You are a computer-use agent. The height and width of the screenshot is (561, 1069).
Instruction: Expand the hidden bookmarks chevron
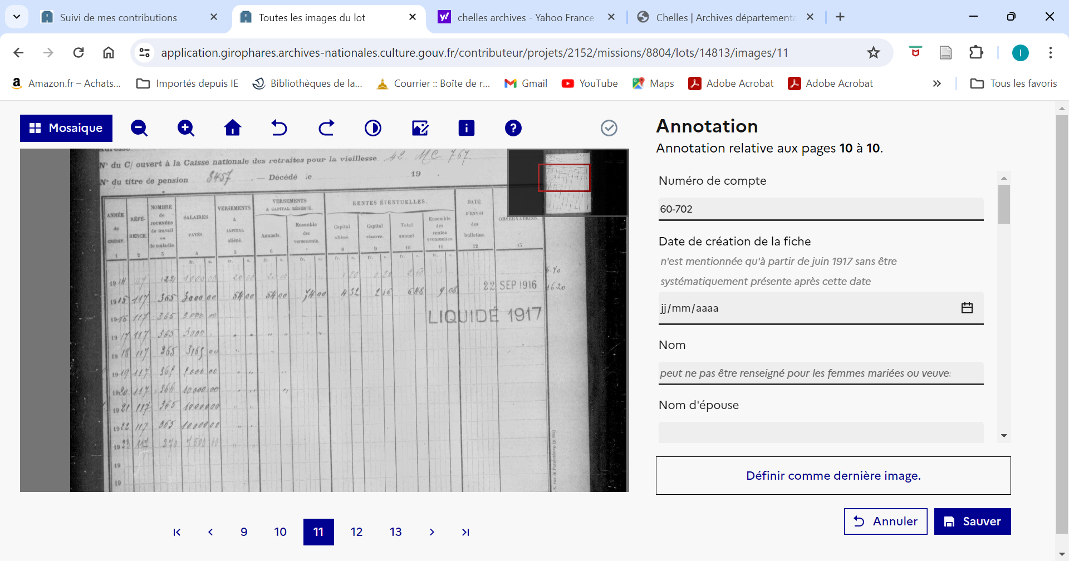(x=937, y=83)
